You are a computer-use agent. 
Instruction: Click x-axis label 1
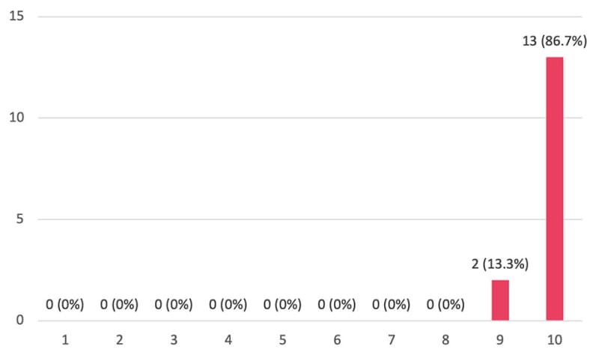65,340
